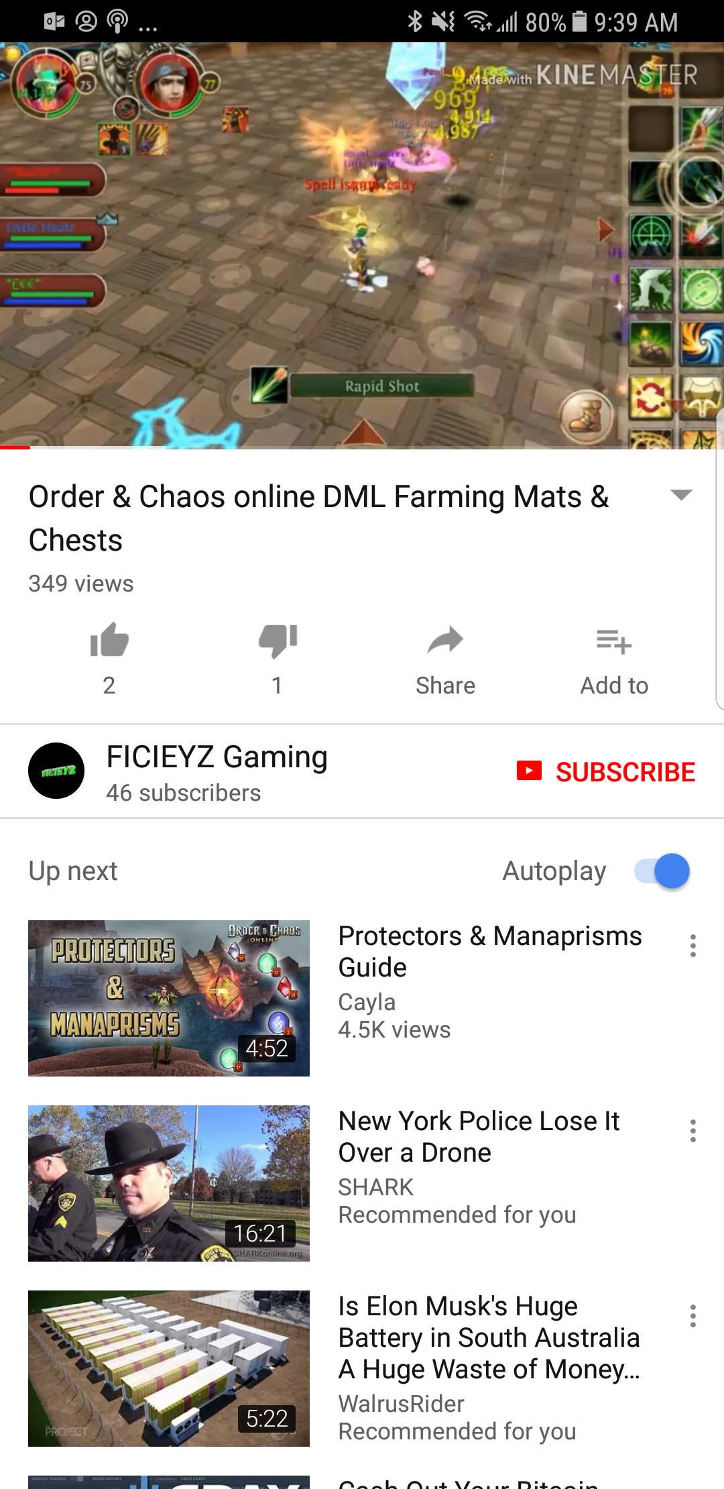Open Protectors & Manaprisms Guide title
This screenshot has height=1489, width=724.
click(490, 952)
